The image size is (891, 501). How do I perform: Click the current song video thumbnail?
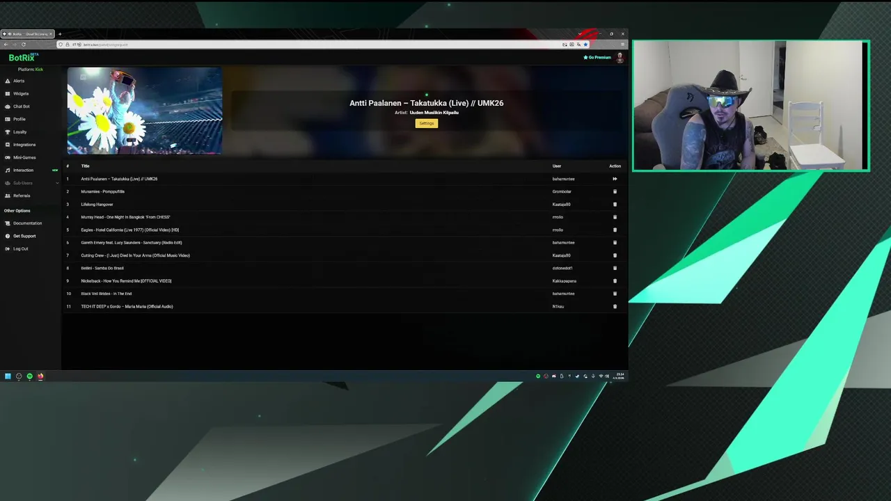(145, 111)
